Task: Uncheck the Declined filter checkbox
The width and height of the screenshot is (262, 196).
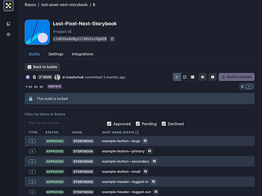Action: (x=164, y=124)
